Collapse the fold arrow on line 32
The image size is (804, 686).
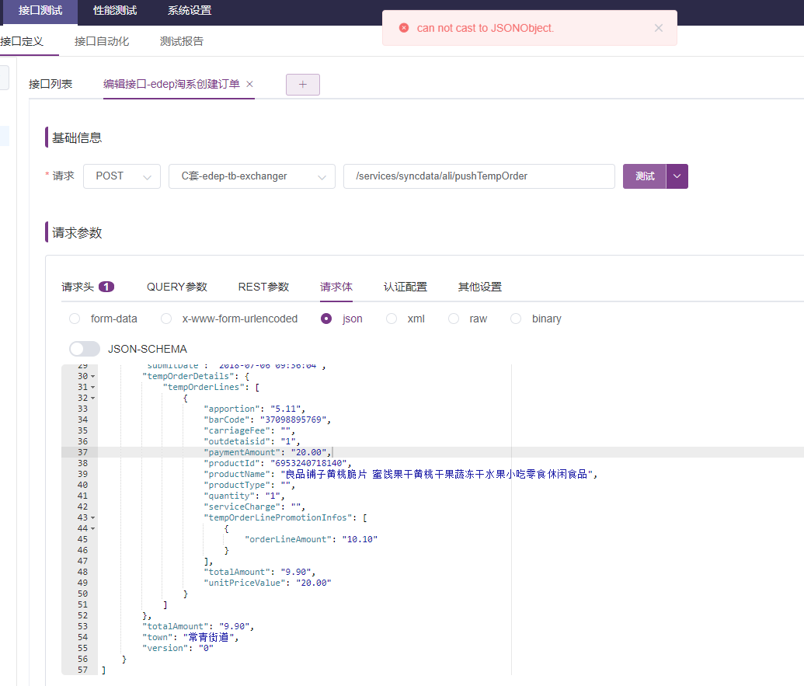[92, 399]
